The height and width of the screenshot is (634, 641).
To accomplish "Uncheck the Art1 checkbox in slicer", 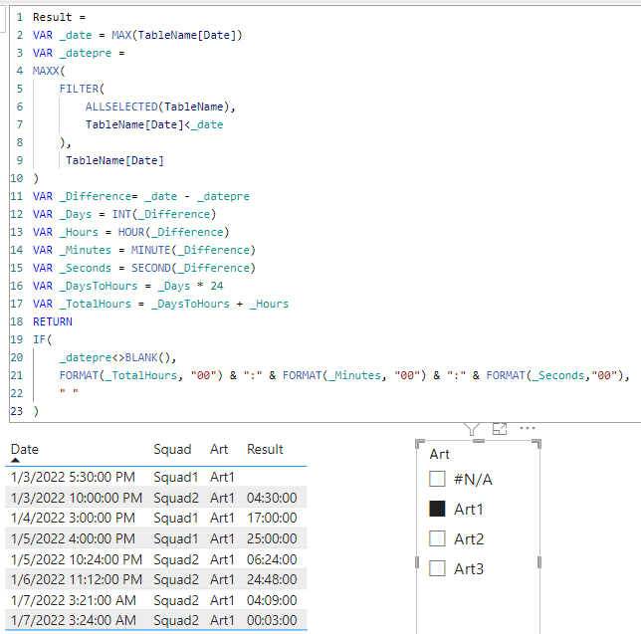I will click(437, 509).
